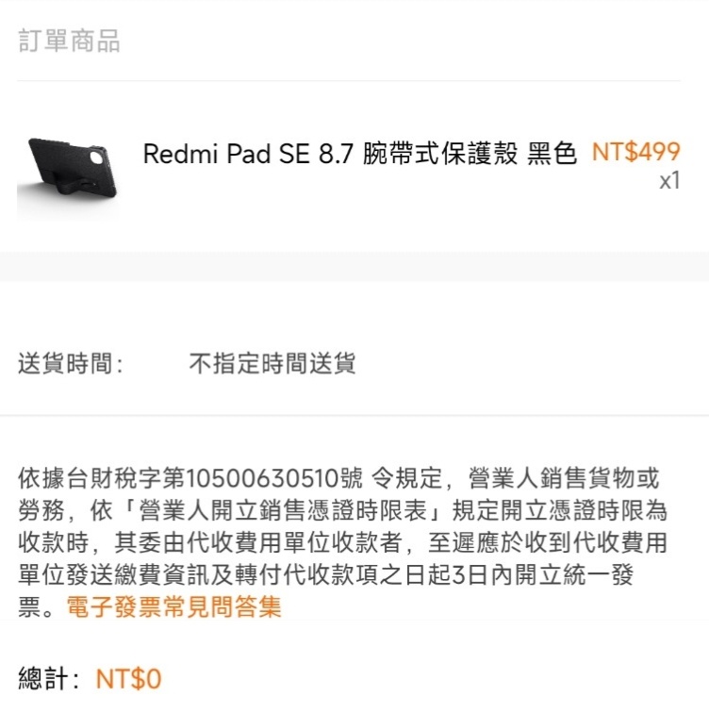Image resolution: width=709 pixels, height=713 pixels.
Task: Click the 收款時 line of the invoice notice
Action: (x=342, y=542)
